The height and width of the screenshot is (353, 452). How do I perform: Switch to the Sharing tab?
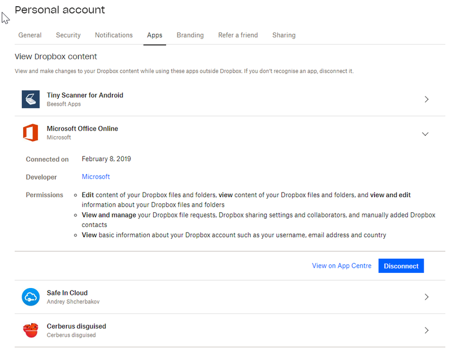click(284, 35)
